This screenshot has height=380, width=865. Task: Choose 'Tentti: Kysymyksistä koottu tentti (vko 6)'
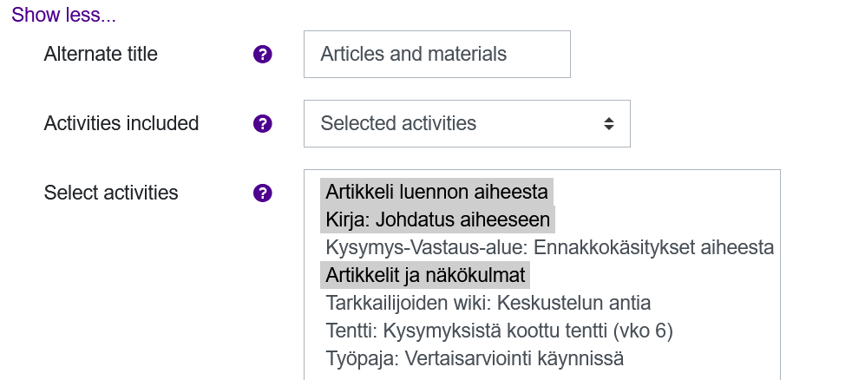click(x=499, y=331)
